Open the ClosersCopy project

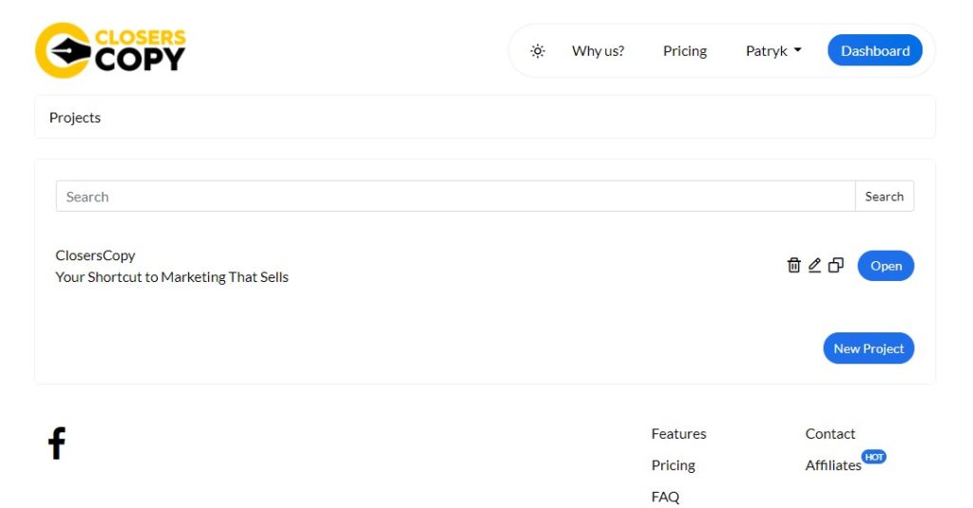click(x=886, y=266)
